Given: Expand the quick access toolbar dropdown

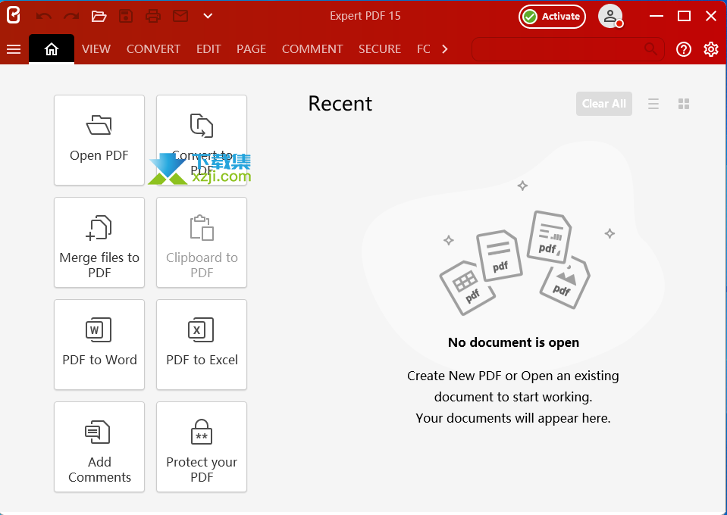Looking at the screenshot, I should click(208, 16).
